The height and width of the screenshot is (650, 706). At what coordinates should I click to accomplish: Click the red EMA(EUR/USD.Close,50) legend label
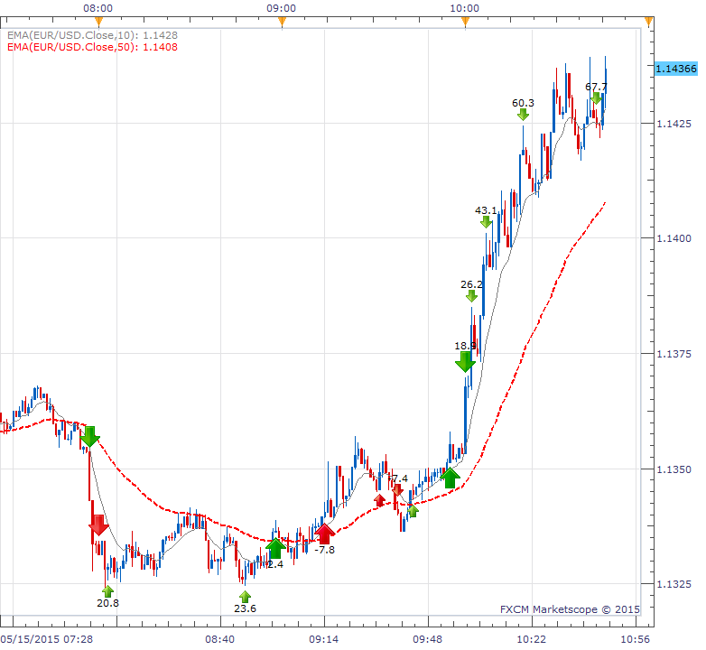pos(92,47)
